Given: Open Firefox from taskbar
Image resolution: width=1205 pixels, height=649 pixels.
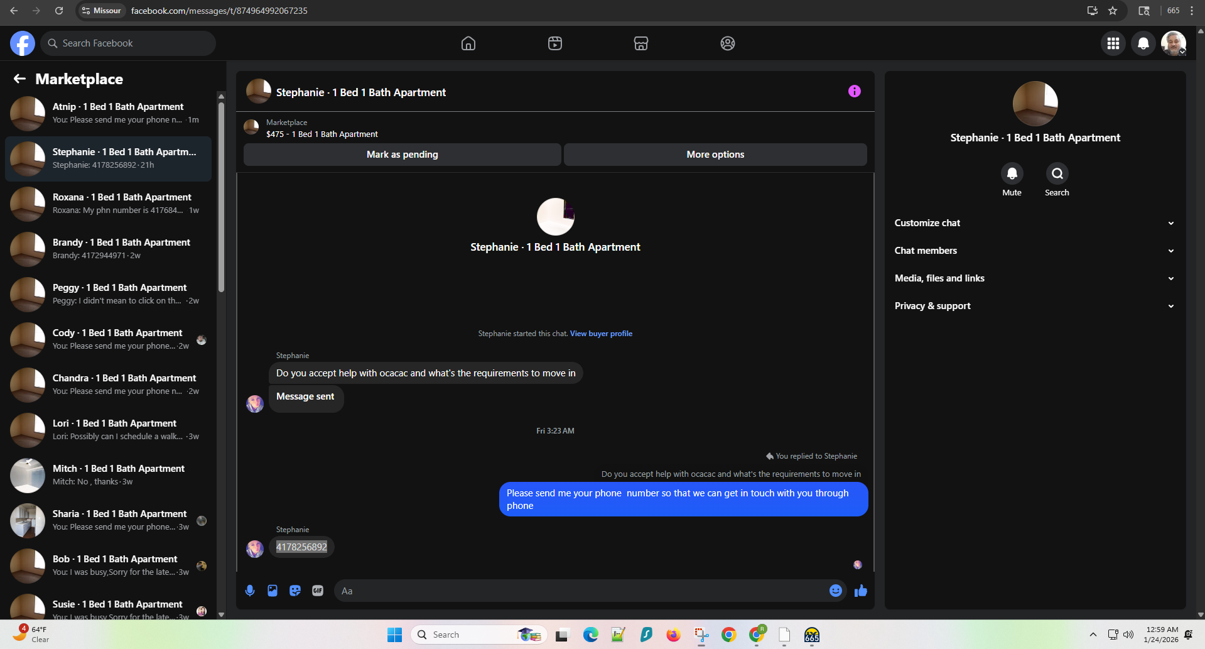Looking at the screenshot, I should pyautogui.click(x=673, y=635).
